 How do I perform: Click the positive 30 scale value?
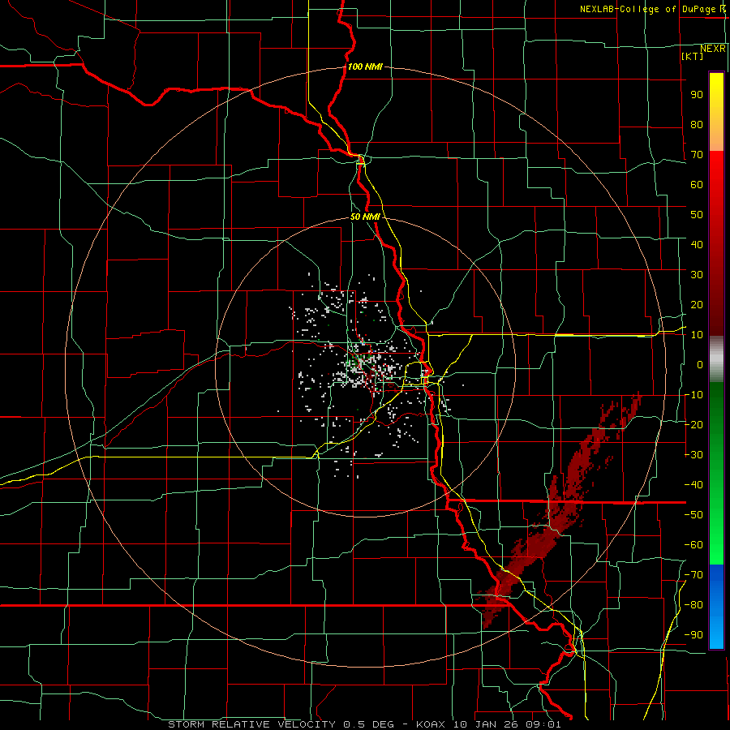697,275
